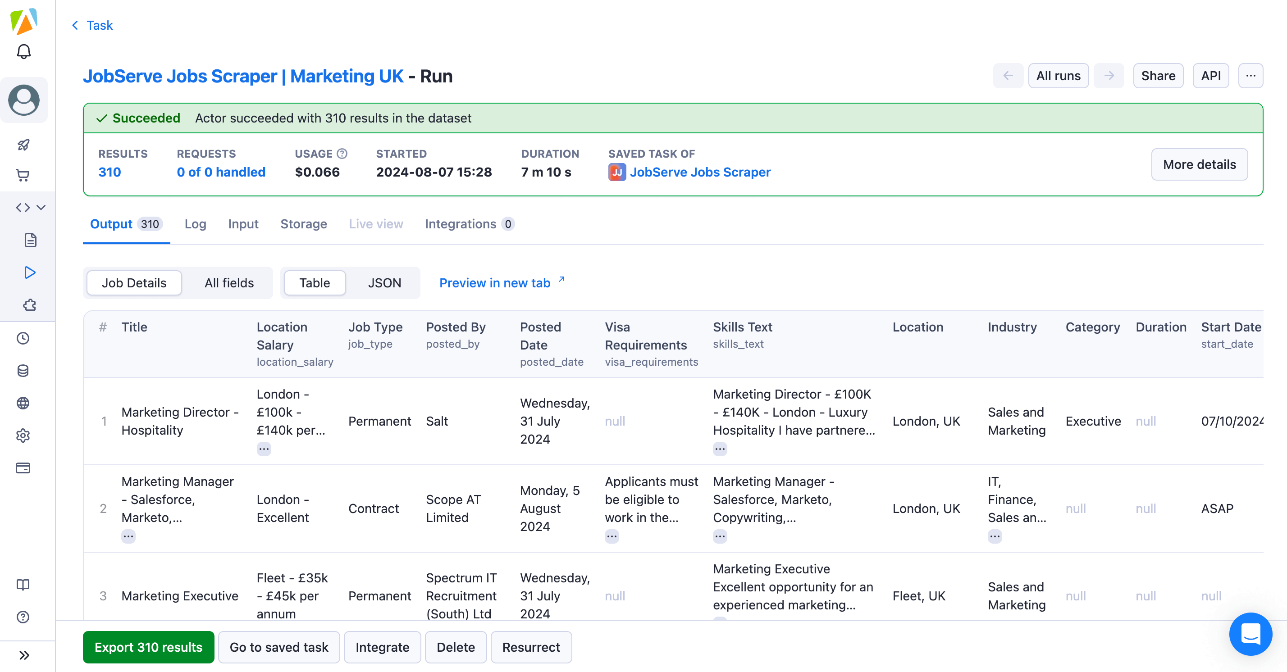Click the settings gear icon in sidebar
Image resolution: width=1287 pixels, height=672 pixels.
[x=24, y=436]
